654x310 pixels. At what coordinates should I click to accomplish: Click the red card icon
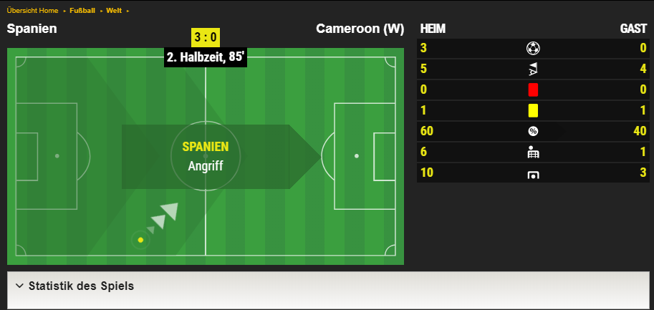click(533, 89)
